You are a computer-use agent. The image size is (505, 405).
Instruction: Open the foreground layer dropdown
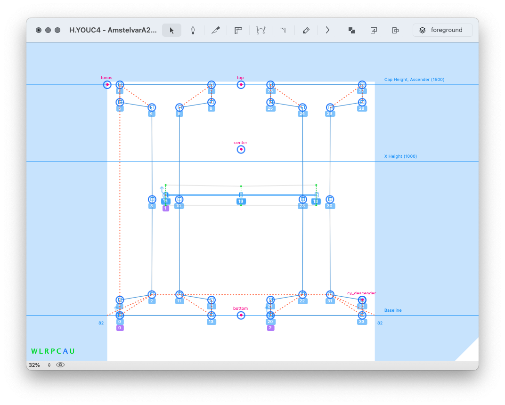click(x=442, y=30)
